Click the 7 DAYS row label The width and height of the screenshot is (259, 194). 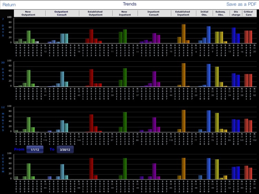coord(3,27)
